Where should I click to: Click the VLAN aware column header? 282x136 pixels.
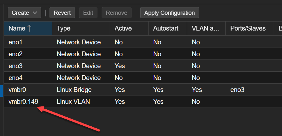click(205, 28)
